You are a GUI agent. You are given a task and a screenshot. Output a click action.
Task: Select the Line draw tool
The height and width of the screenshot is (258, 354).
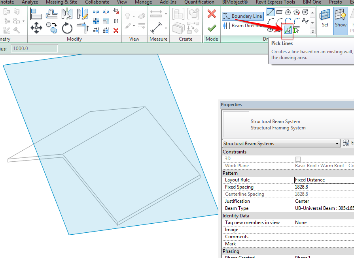point(271,12)
